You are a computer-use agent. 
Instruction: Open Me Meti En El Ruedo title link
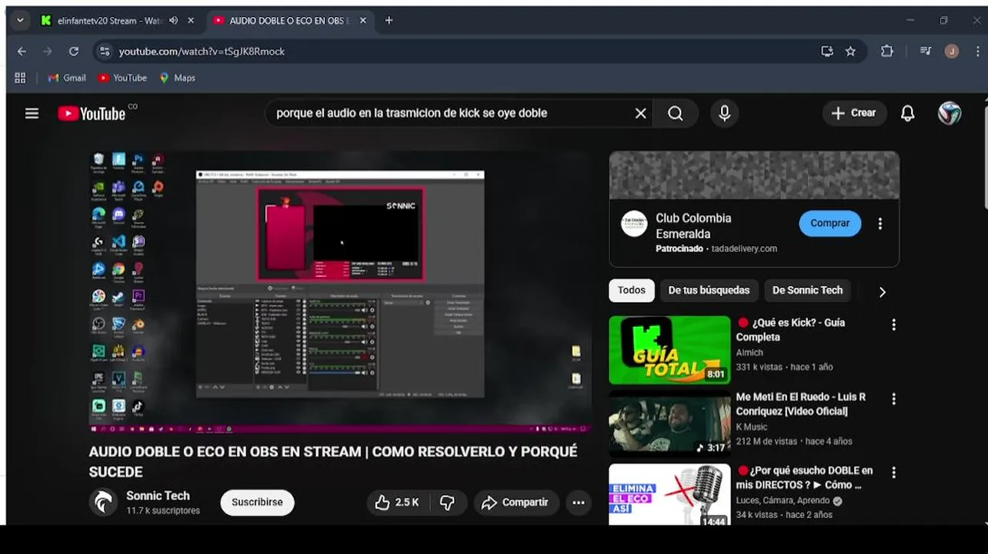(x=800, y=404)
